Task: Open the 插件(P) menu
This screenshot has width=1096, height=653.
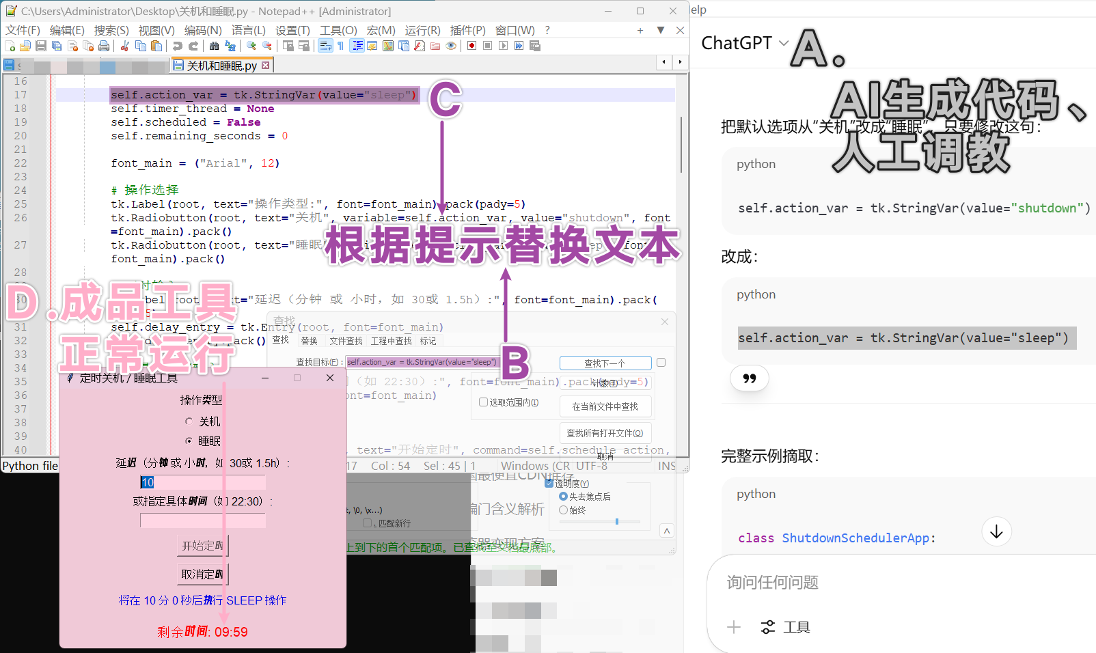Action: click(x=467, y=30)
